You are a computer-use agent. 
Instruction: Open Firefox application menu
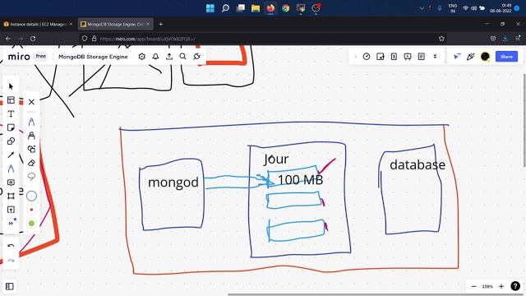pyautogui.click(x=518, y=39)
